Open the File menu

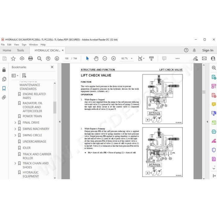[x=3, y=45]
